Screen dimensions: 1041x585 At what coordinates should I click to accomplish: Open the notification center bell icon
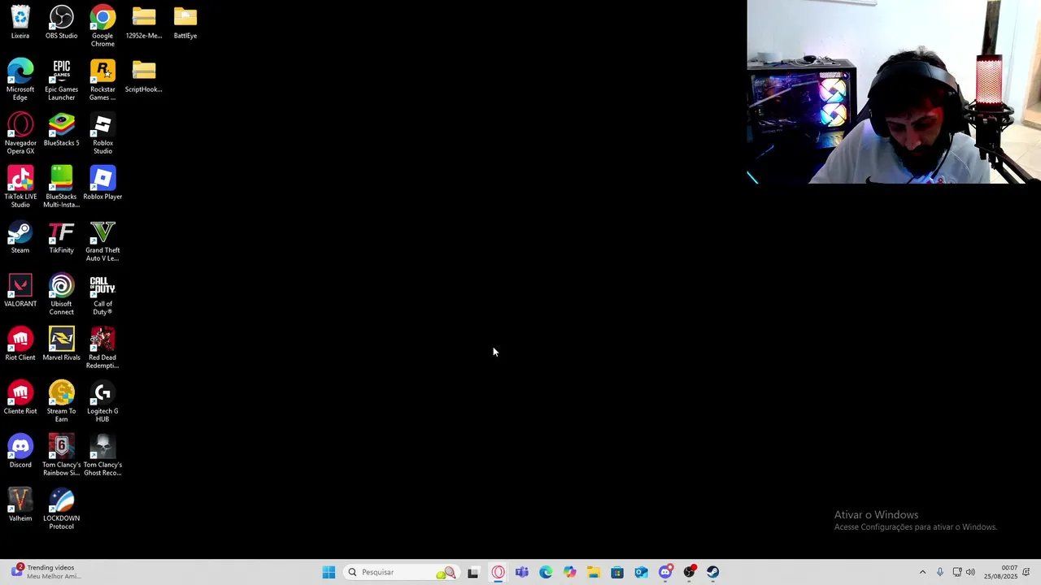[x=1026, y=572]
